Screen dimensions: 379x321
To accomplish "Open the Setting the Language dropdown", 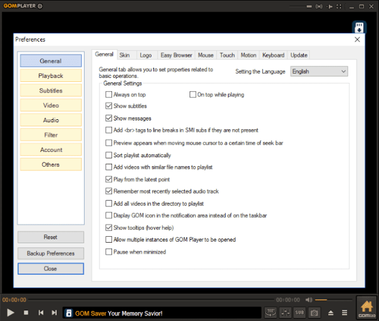I will pyautogui.click(x=319, y=71).
